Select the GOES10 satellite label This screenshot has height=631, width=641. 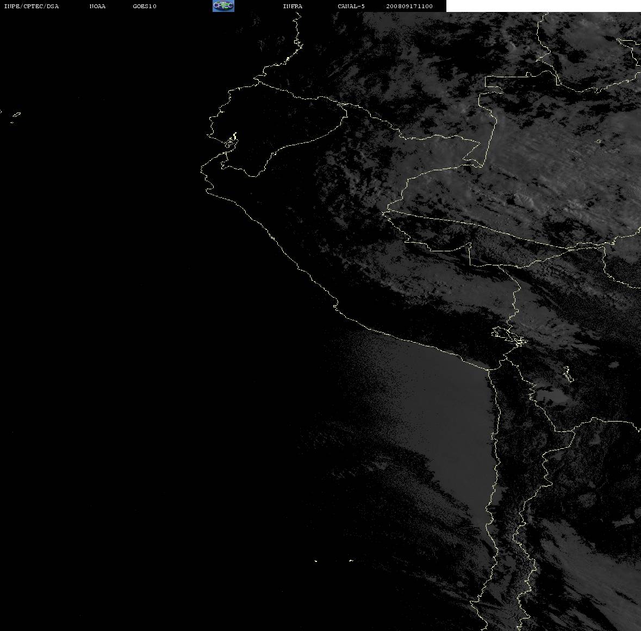pyautogui.click(x=145, y=6)
